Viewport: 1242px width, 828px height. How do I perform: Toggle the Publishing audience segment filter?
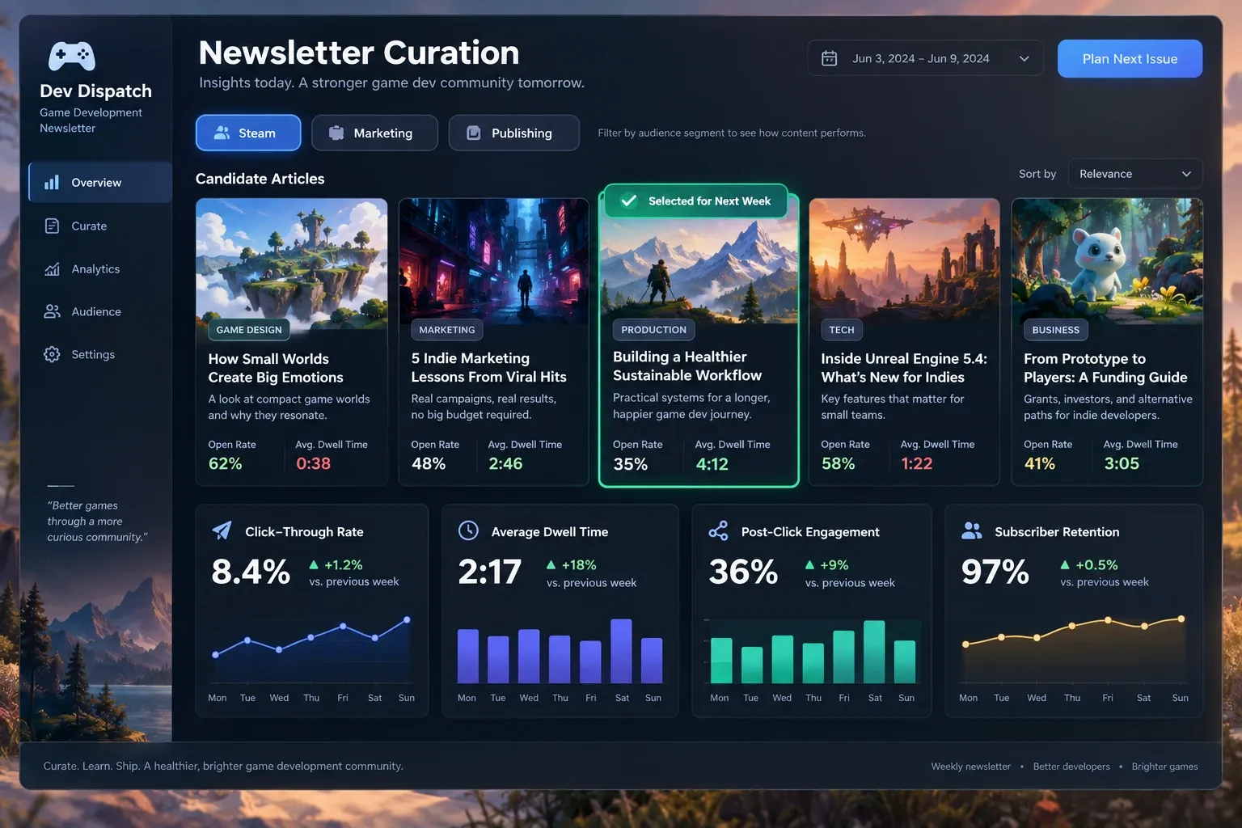(514, 133)
